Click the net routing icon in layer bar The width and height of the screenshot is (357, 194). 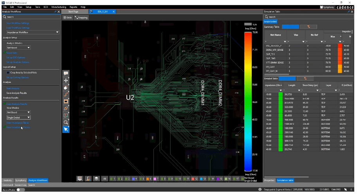click(x=88, y=178)
